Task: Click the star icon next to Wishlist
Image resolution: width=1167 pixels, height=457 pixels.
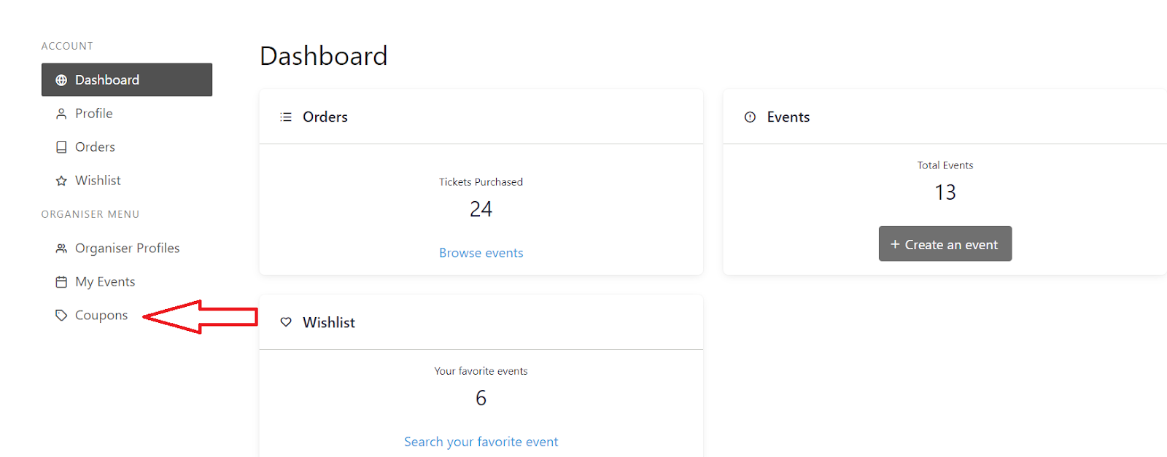Action: pos(61,181)
